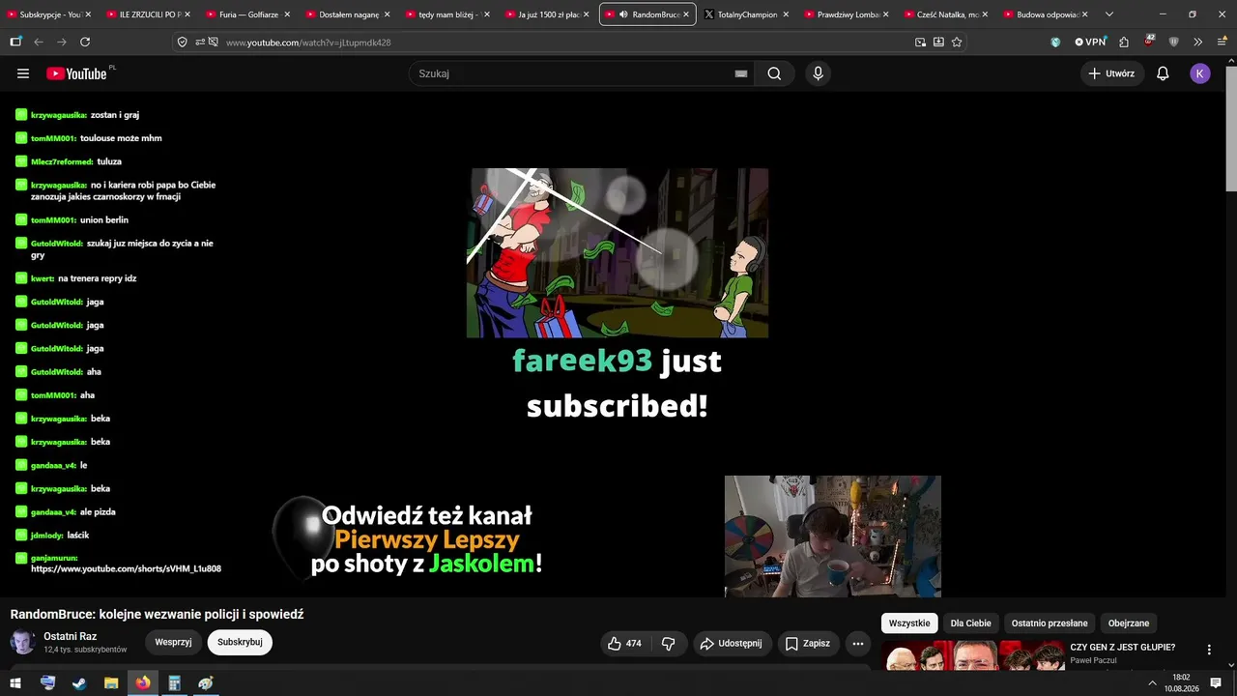
Task: Click the Utwórz create button
Action: 1112,73
